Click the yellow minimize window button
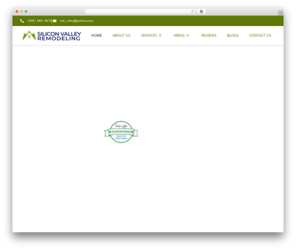This screenshot has width=296, height=250. pos(21,11)
